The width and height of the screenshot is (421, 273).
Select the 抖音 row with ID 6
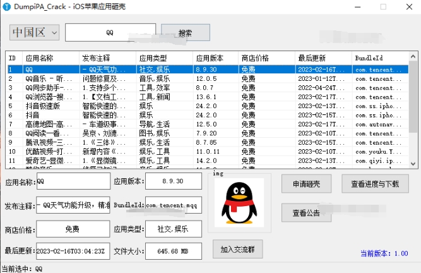208,115
